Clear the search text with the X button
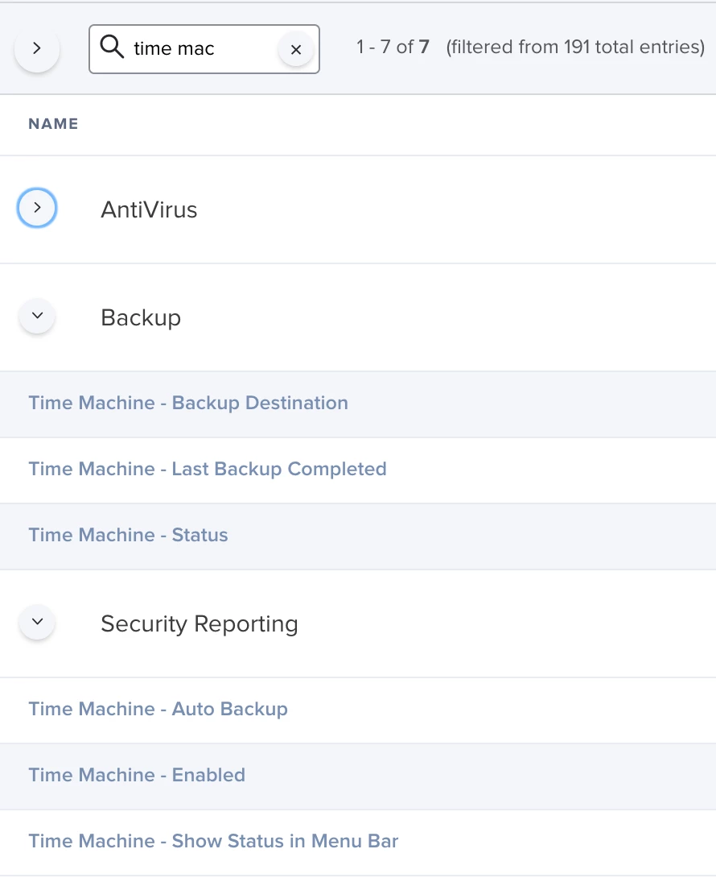The height and width of the screenshot is (878, 716). pos(296,49)
